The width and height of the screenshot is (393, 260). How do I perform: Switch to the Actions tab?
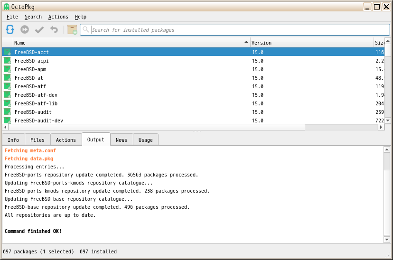click(65, 140)
